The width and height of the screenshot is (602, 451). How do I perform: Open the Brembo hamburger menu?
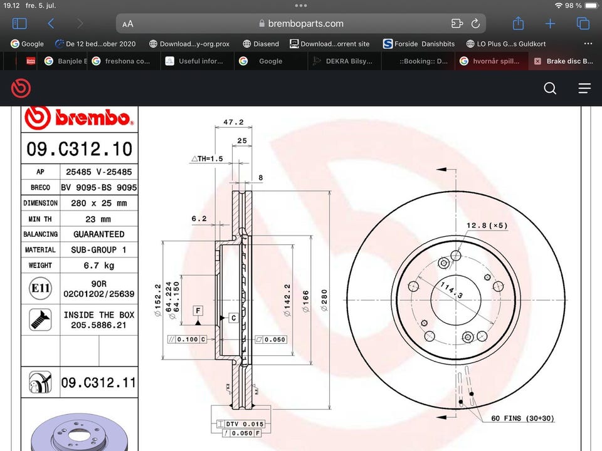(x=584, y=88)
